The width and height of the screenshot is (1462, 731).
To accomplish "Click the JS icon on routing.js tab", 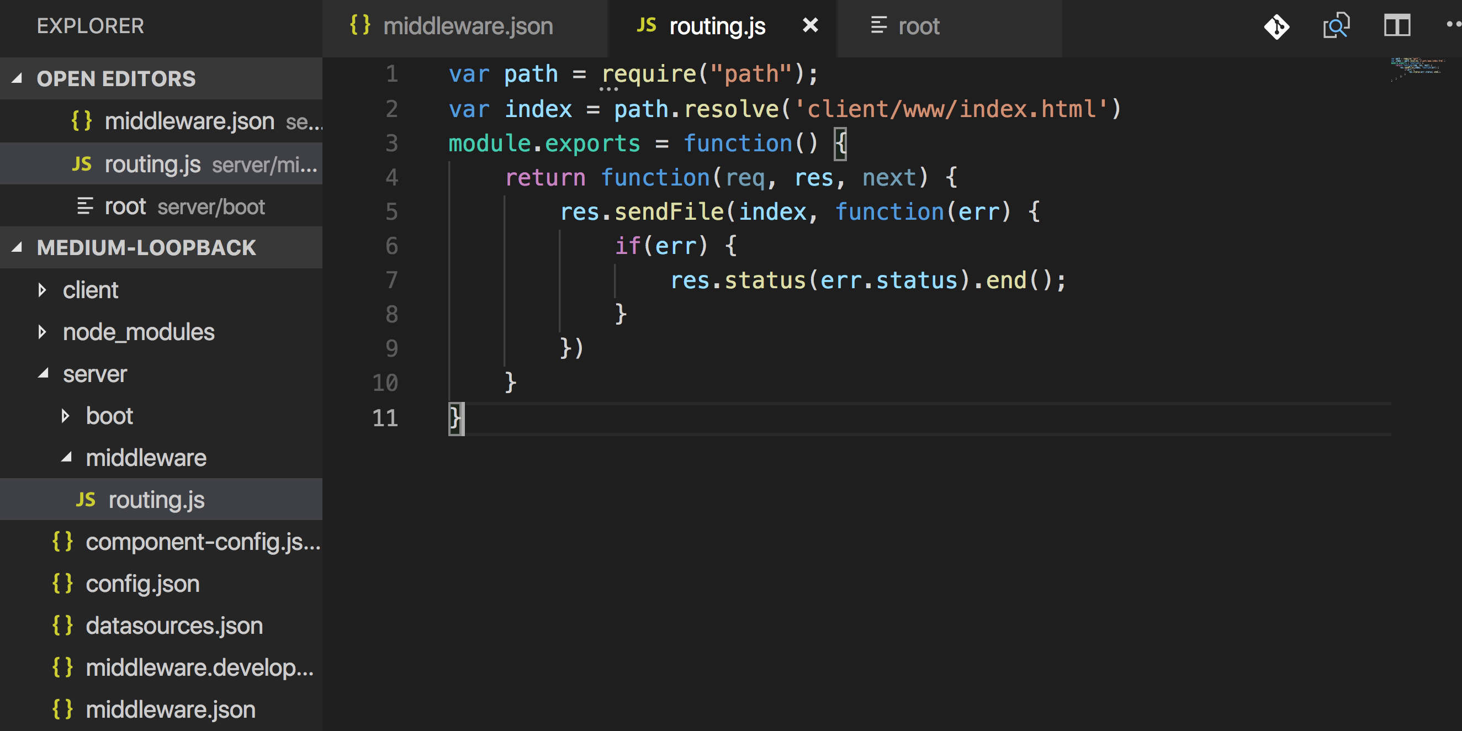I will coord(647,25).
